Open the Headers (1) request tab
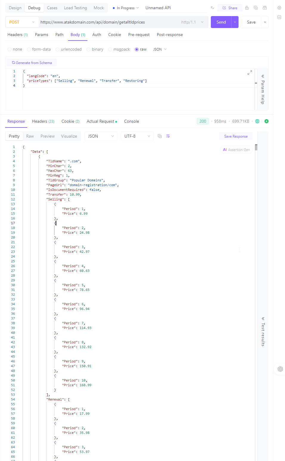 [x=18, y=35]
